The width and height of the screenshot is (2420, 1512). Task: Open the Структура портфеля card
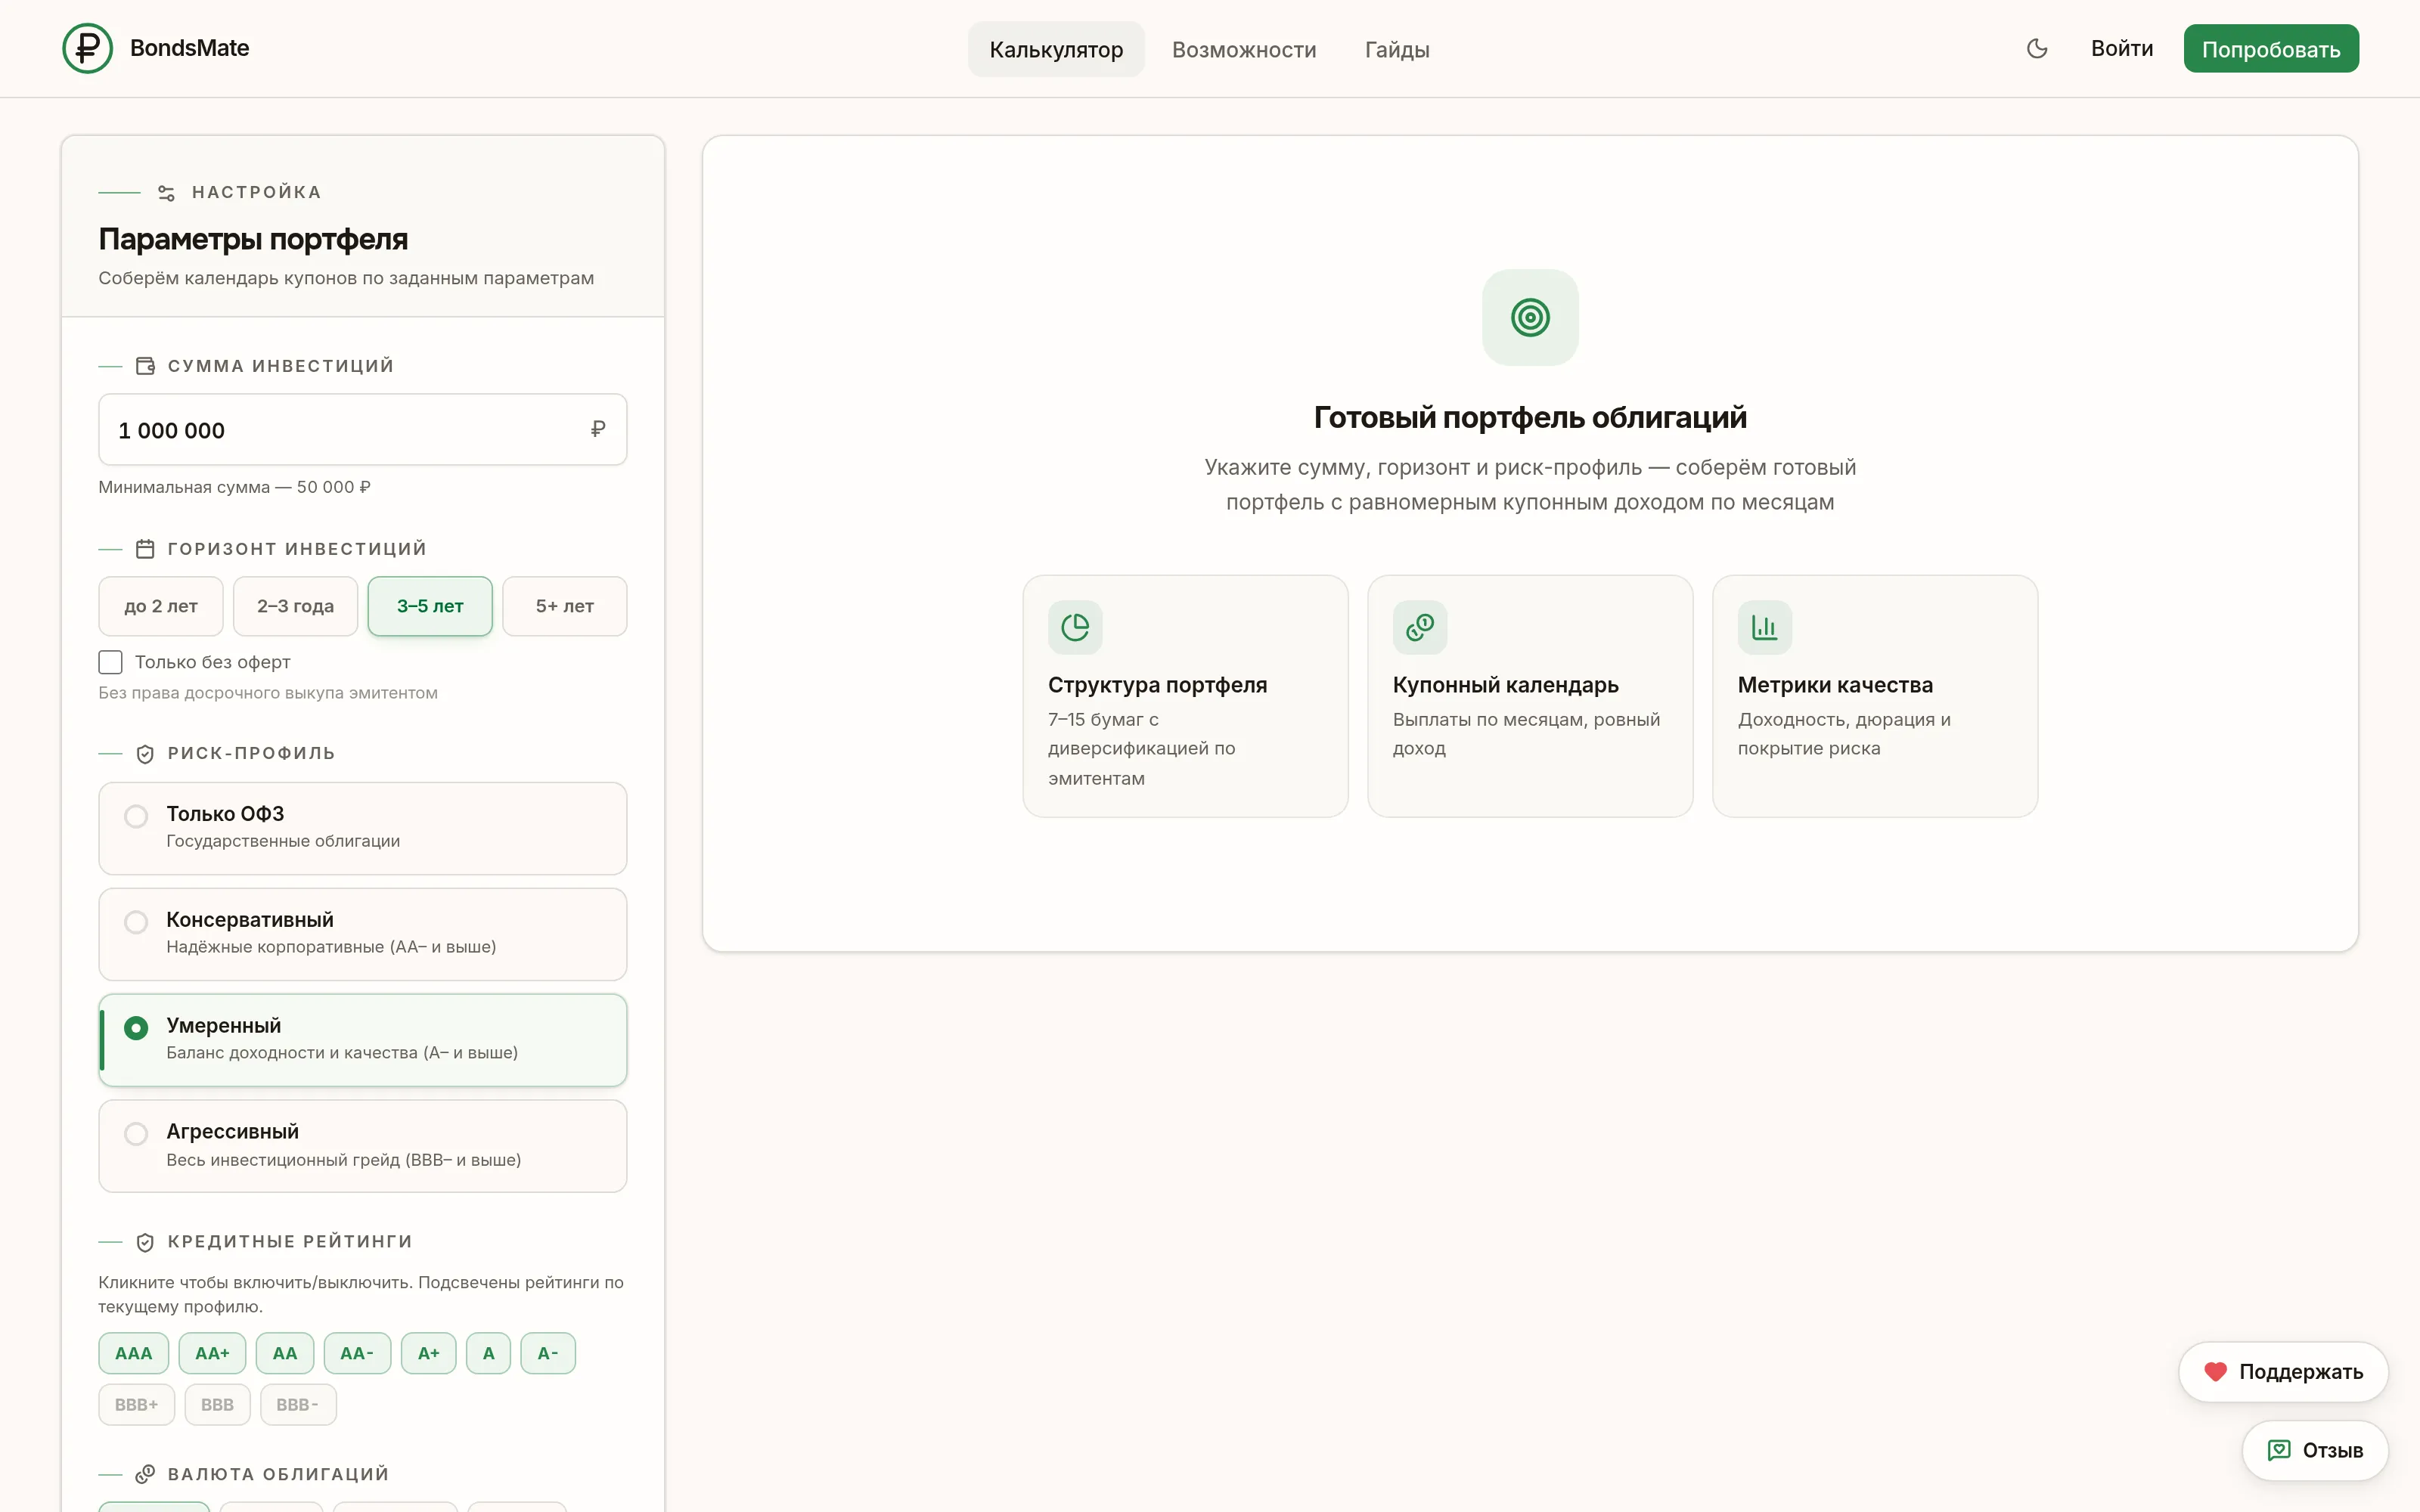tap(1185, 696)
